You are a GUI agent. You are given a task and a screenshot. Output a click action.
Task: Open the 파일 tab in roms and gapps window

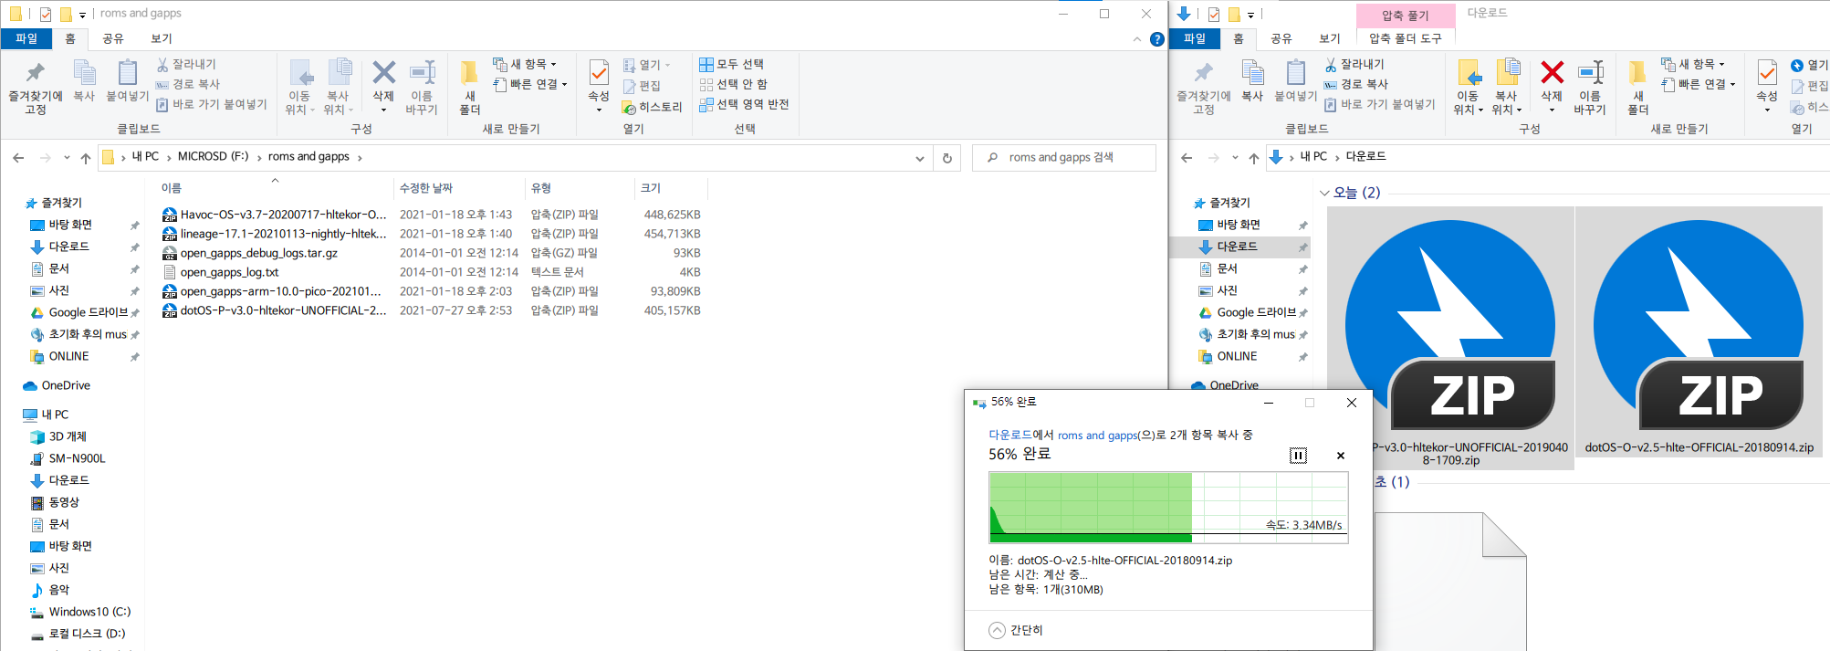click(x=26, y=38)
